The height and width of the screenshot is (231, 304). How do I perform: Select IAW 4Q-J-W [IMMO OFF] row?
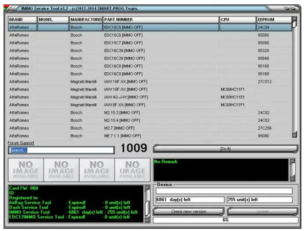point(150,97)
